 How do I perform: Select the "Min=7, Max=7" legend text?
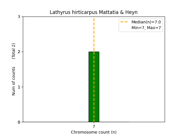(146, 28)
